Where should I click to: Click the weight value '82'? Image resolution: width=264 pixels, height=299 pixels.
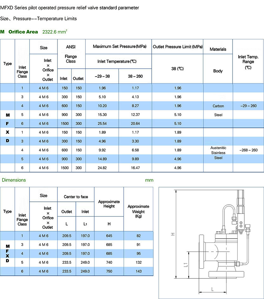coord(138,236)
